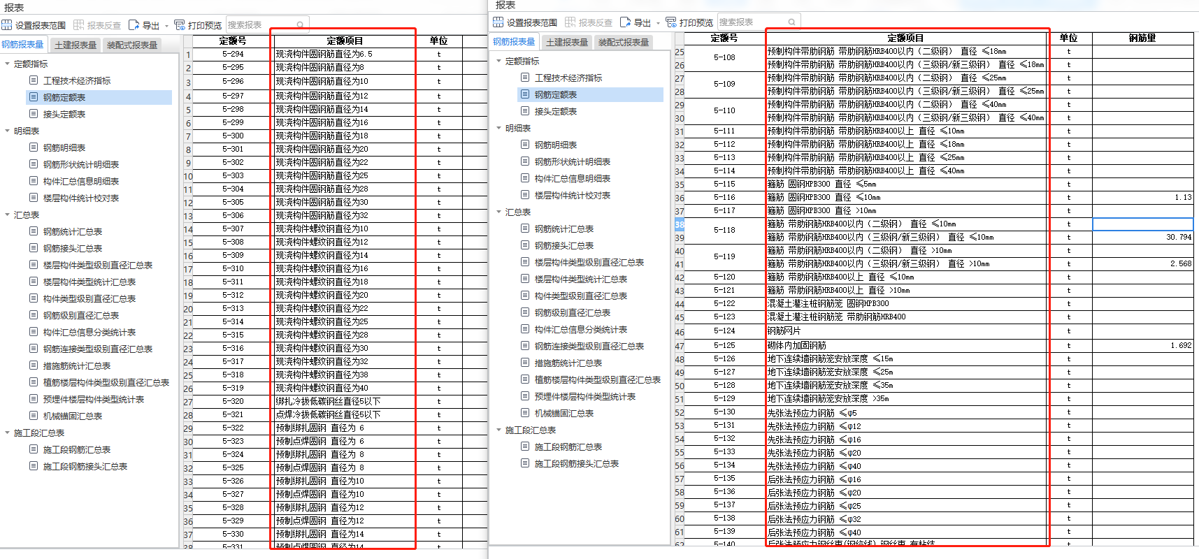Select cell 5-294 in left table

(x=233, y=54)
